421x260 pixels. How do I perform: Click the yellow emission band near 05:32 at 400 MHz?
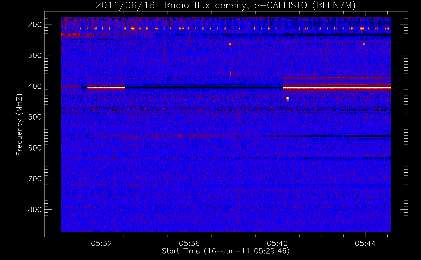pos(106,88)
